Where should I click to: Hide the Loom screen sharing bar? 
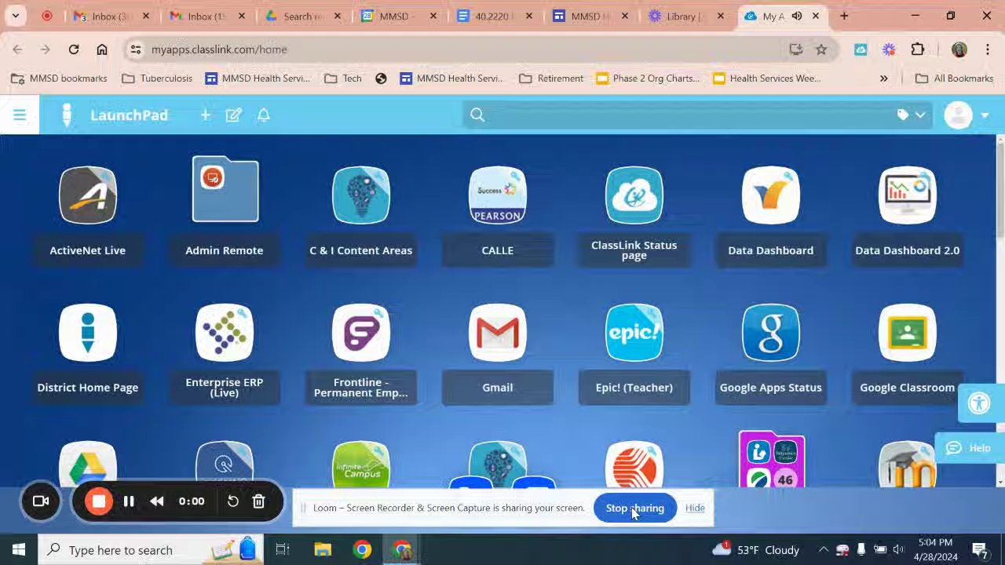(695, 508)
